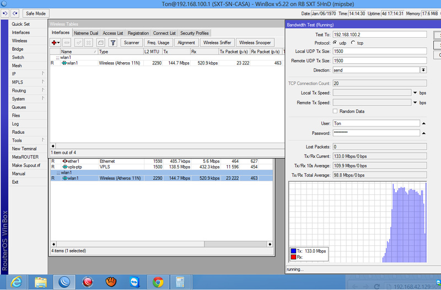Click the blue Tx legend swatch
Image resolution: width=441 pixels, height=290 pixels.
pyautogui.click(x=293, y=251)
